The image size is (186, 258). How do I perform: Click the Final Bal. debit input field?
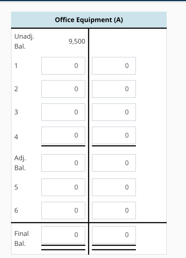point(63,235)
